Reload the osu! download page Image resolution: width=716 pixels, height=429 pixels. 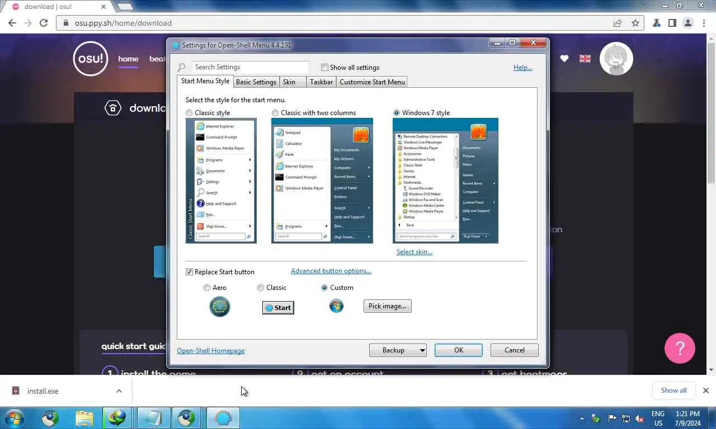(x=44, y=23)
